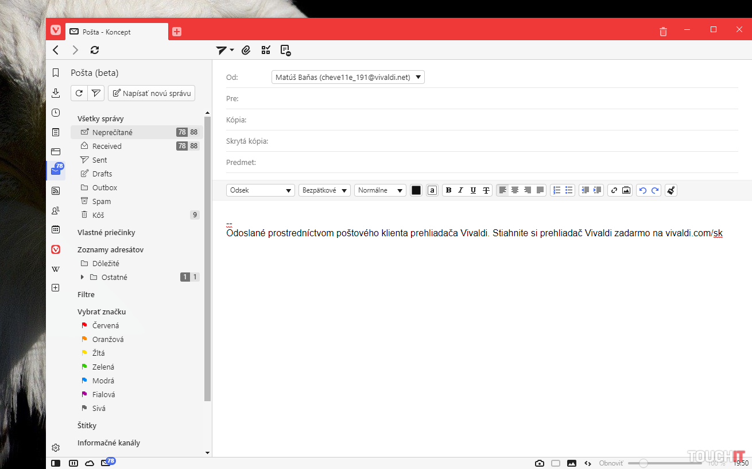Click the send message paper plane icon
The width and height of the screenshot is (752, 469).
click(x=222, y=50)
